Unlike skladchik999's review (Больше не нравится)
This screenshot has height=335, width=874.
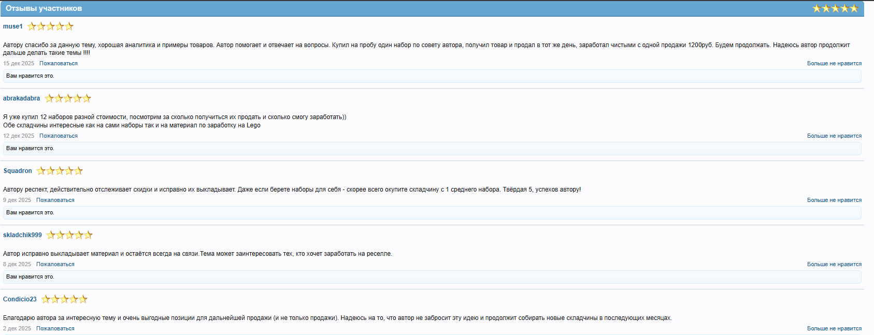coord(834,264)
